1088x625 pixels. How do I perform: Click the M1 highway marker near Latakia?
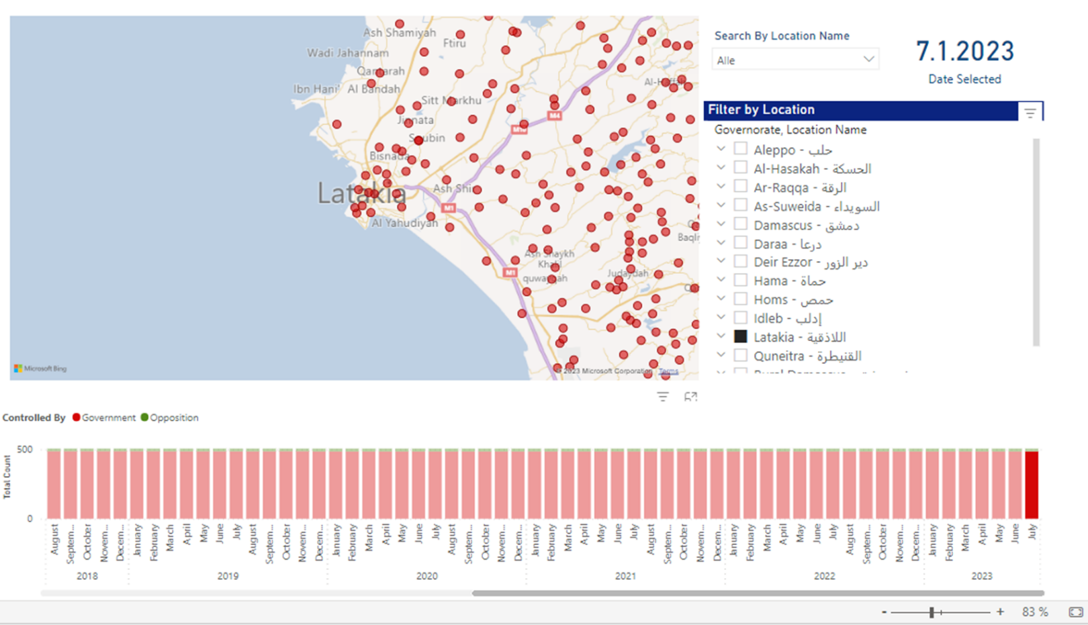pos(449,208)
